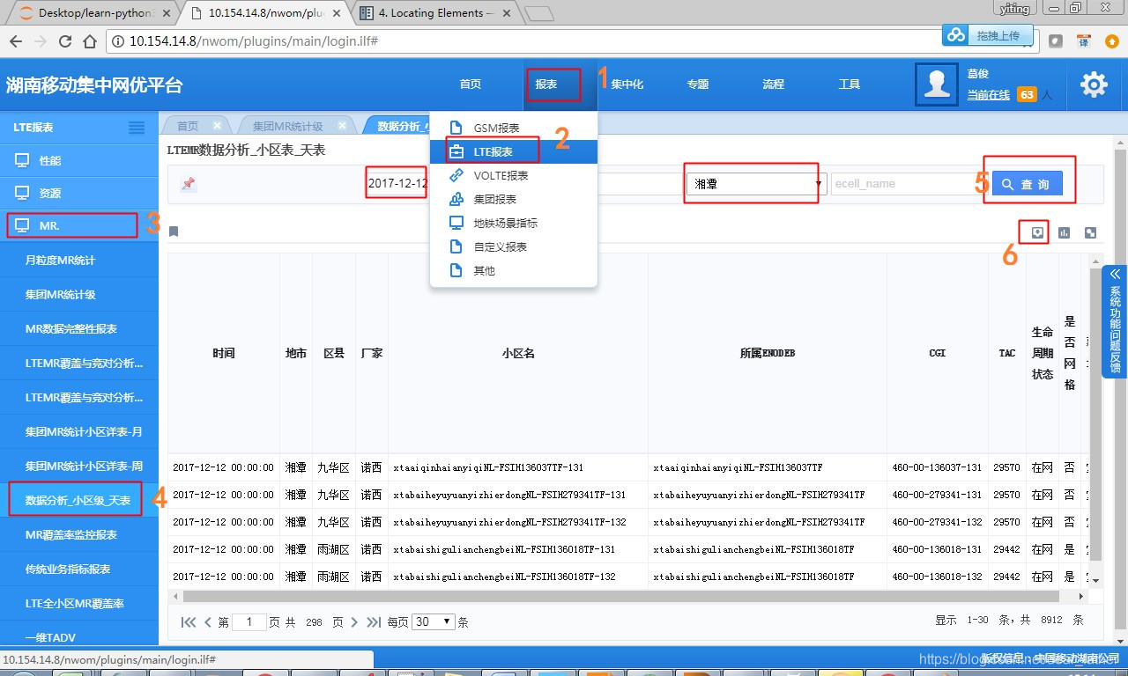The image size is (1128, 676).
Task: Click the browser home button
Action: point(89,40)
